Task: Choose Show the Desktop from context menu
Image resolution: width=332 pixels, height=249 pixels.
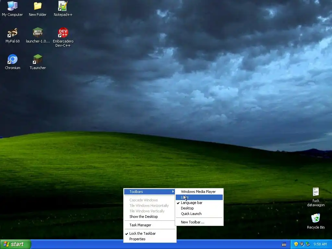Action: (150, 217)
